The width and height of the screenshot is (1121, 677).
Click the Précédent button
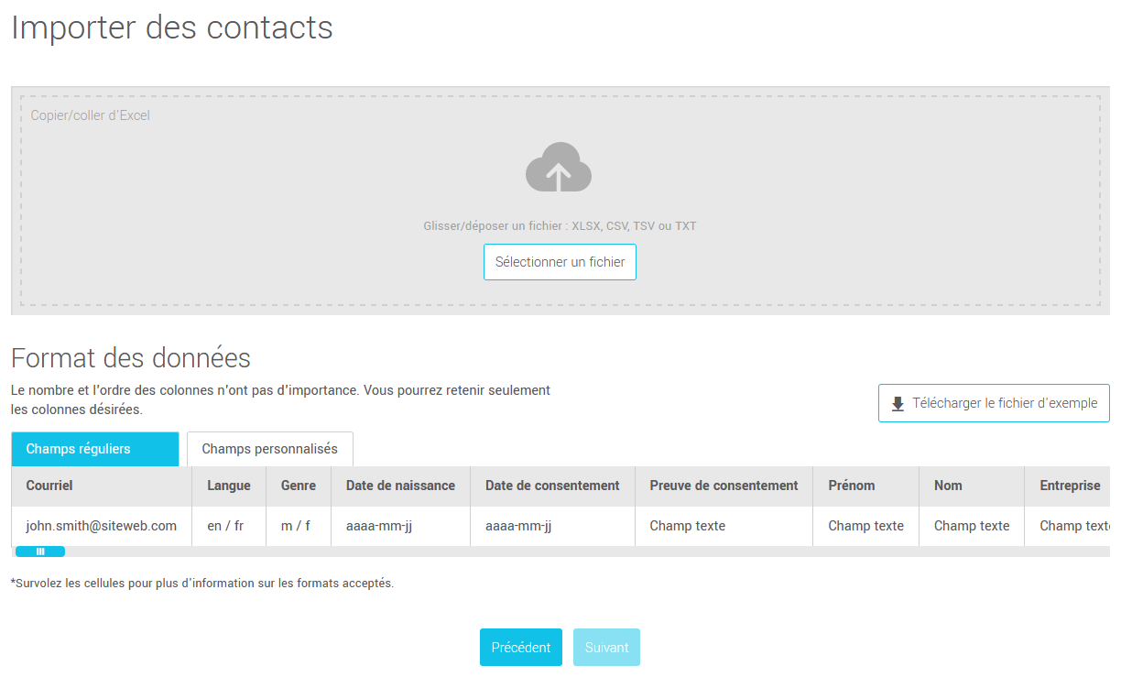[520, 647]
